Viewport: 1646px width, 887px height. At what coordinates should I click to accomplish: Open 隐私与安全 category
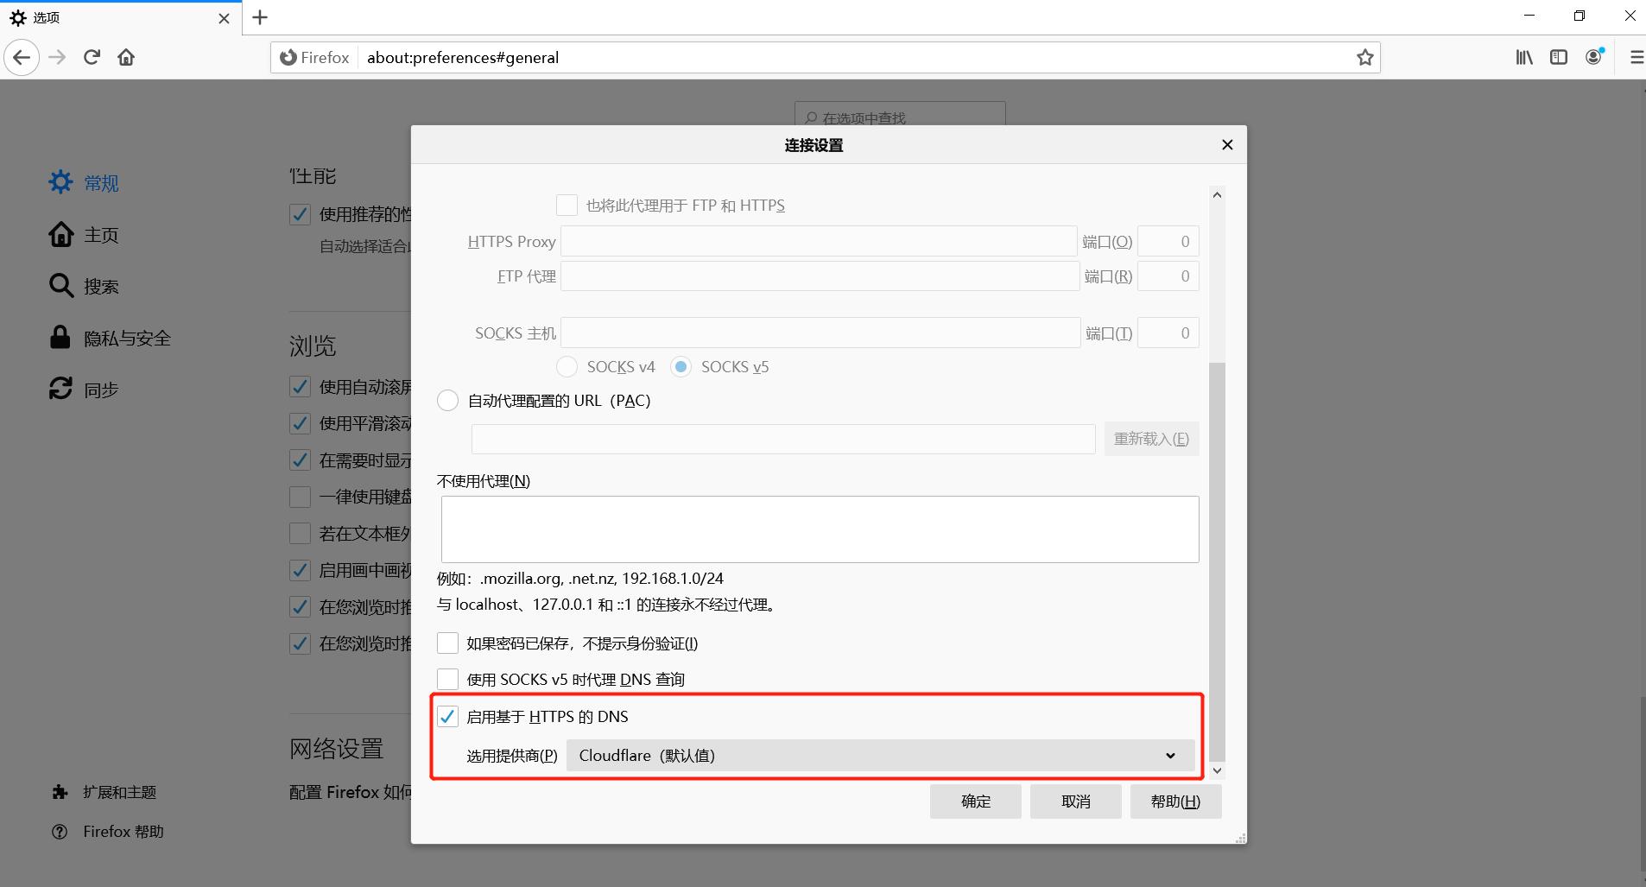tap(110, 338)
